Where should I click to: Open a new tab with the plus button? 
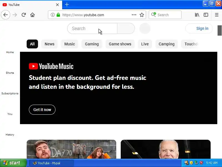pos(67,4)
